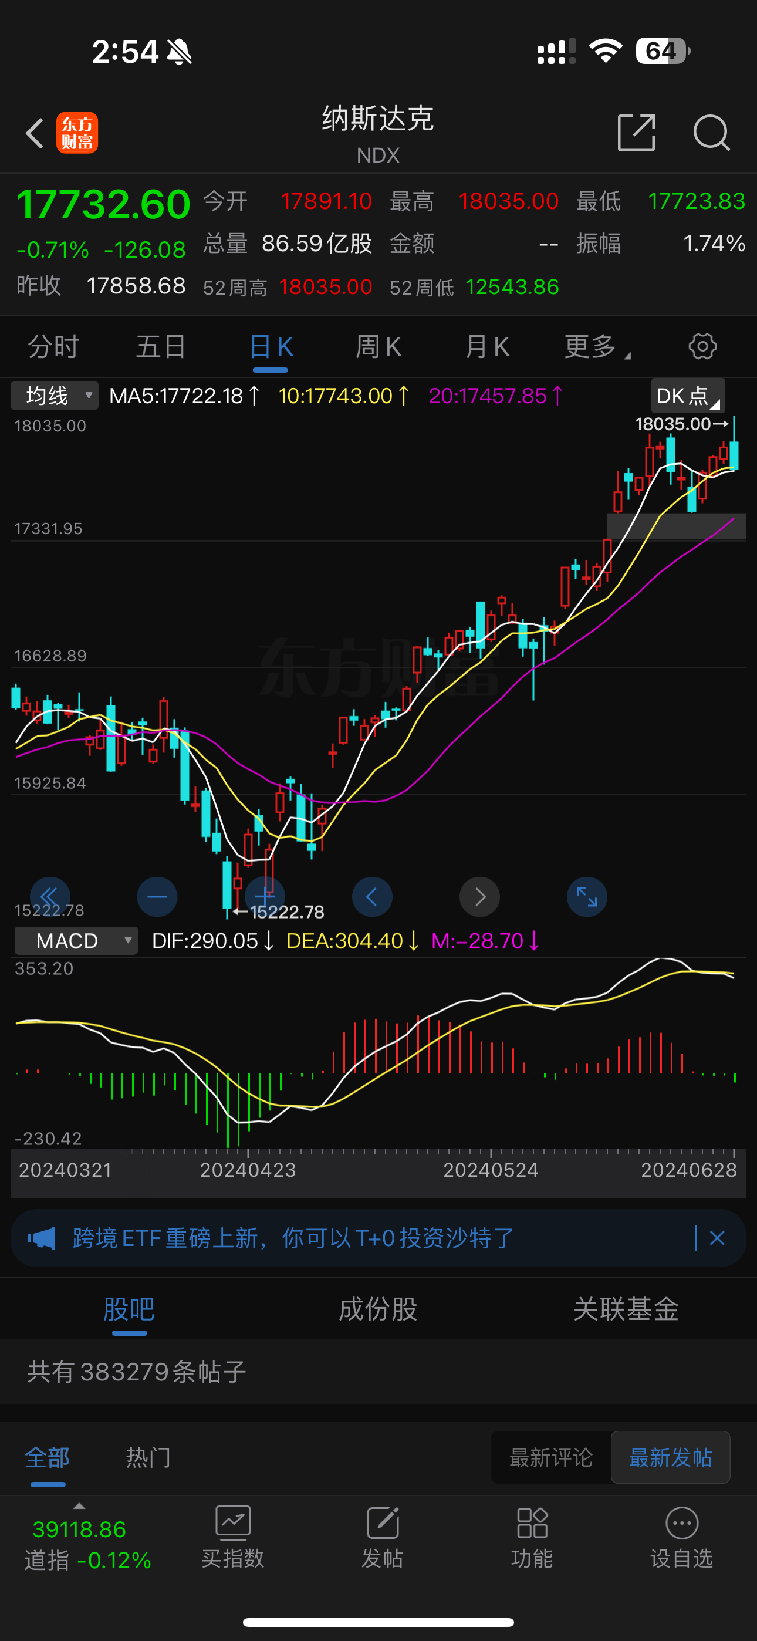The image size is (757, 1641).
Task: Dismiss the cross-border ETF banner
Action: pos(717,1238)
